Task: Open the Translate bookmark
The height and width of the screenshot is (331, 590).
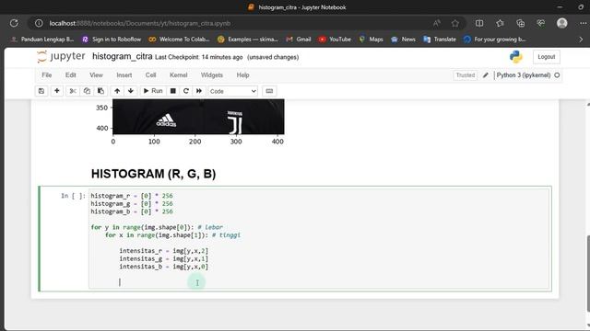Action: click(x=440, y=39)
